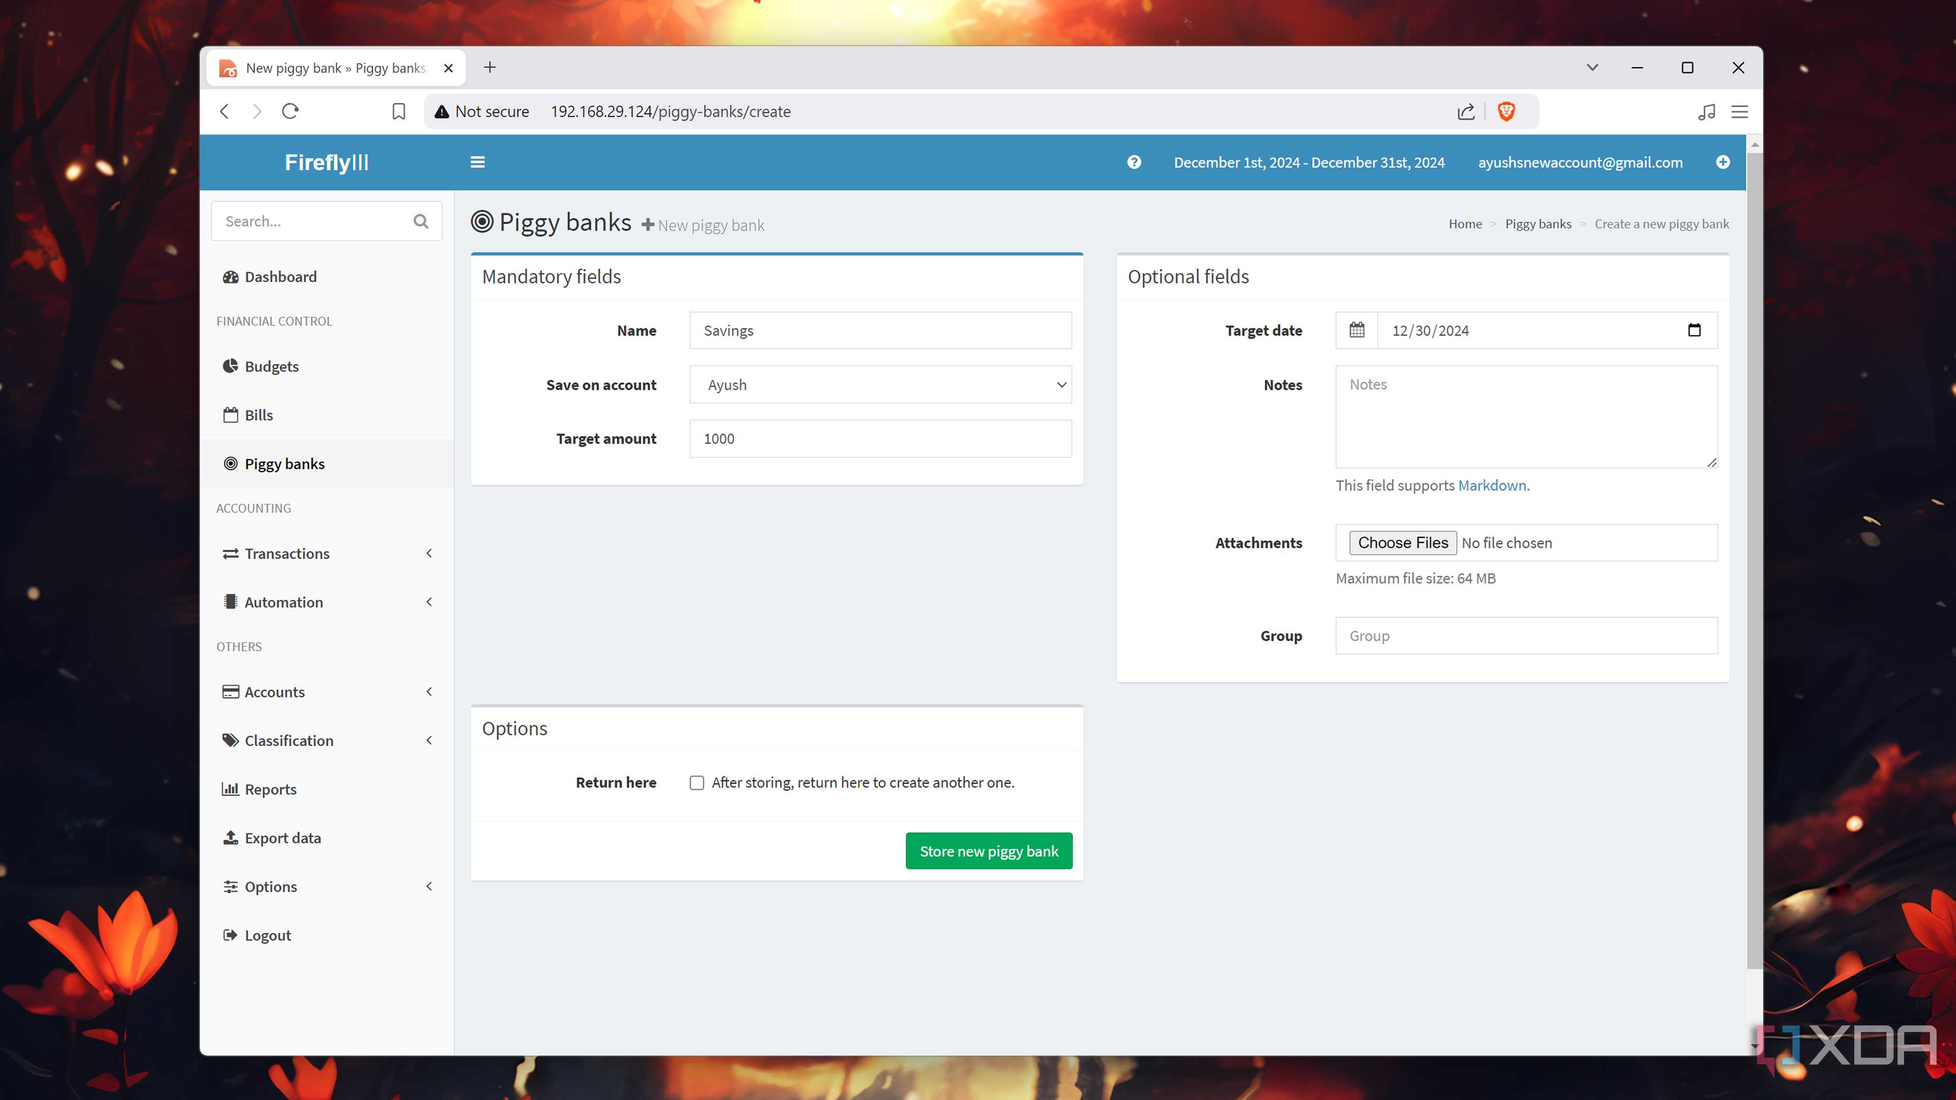Open Reports in sidebar

(x=327, y=789)
